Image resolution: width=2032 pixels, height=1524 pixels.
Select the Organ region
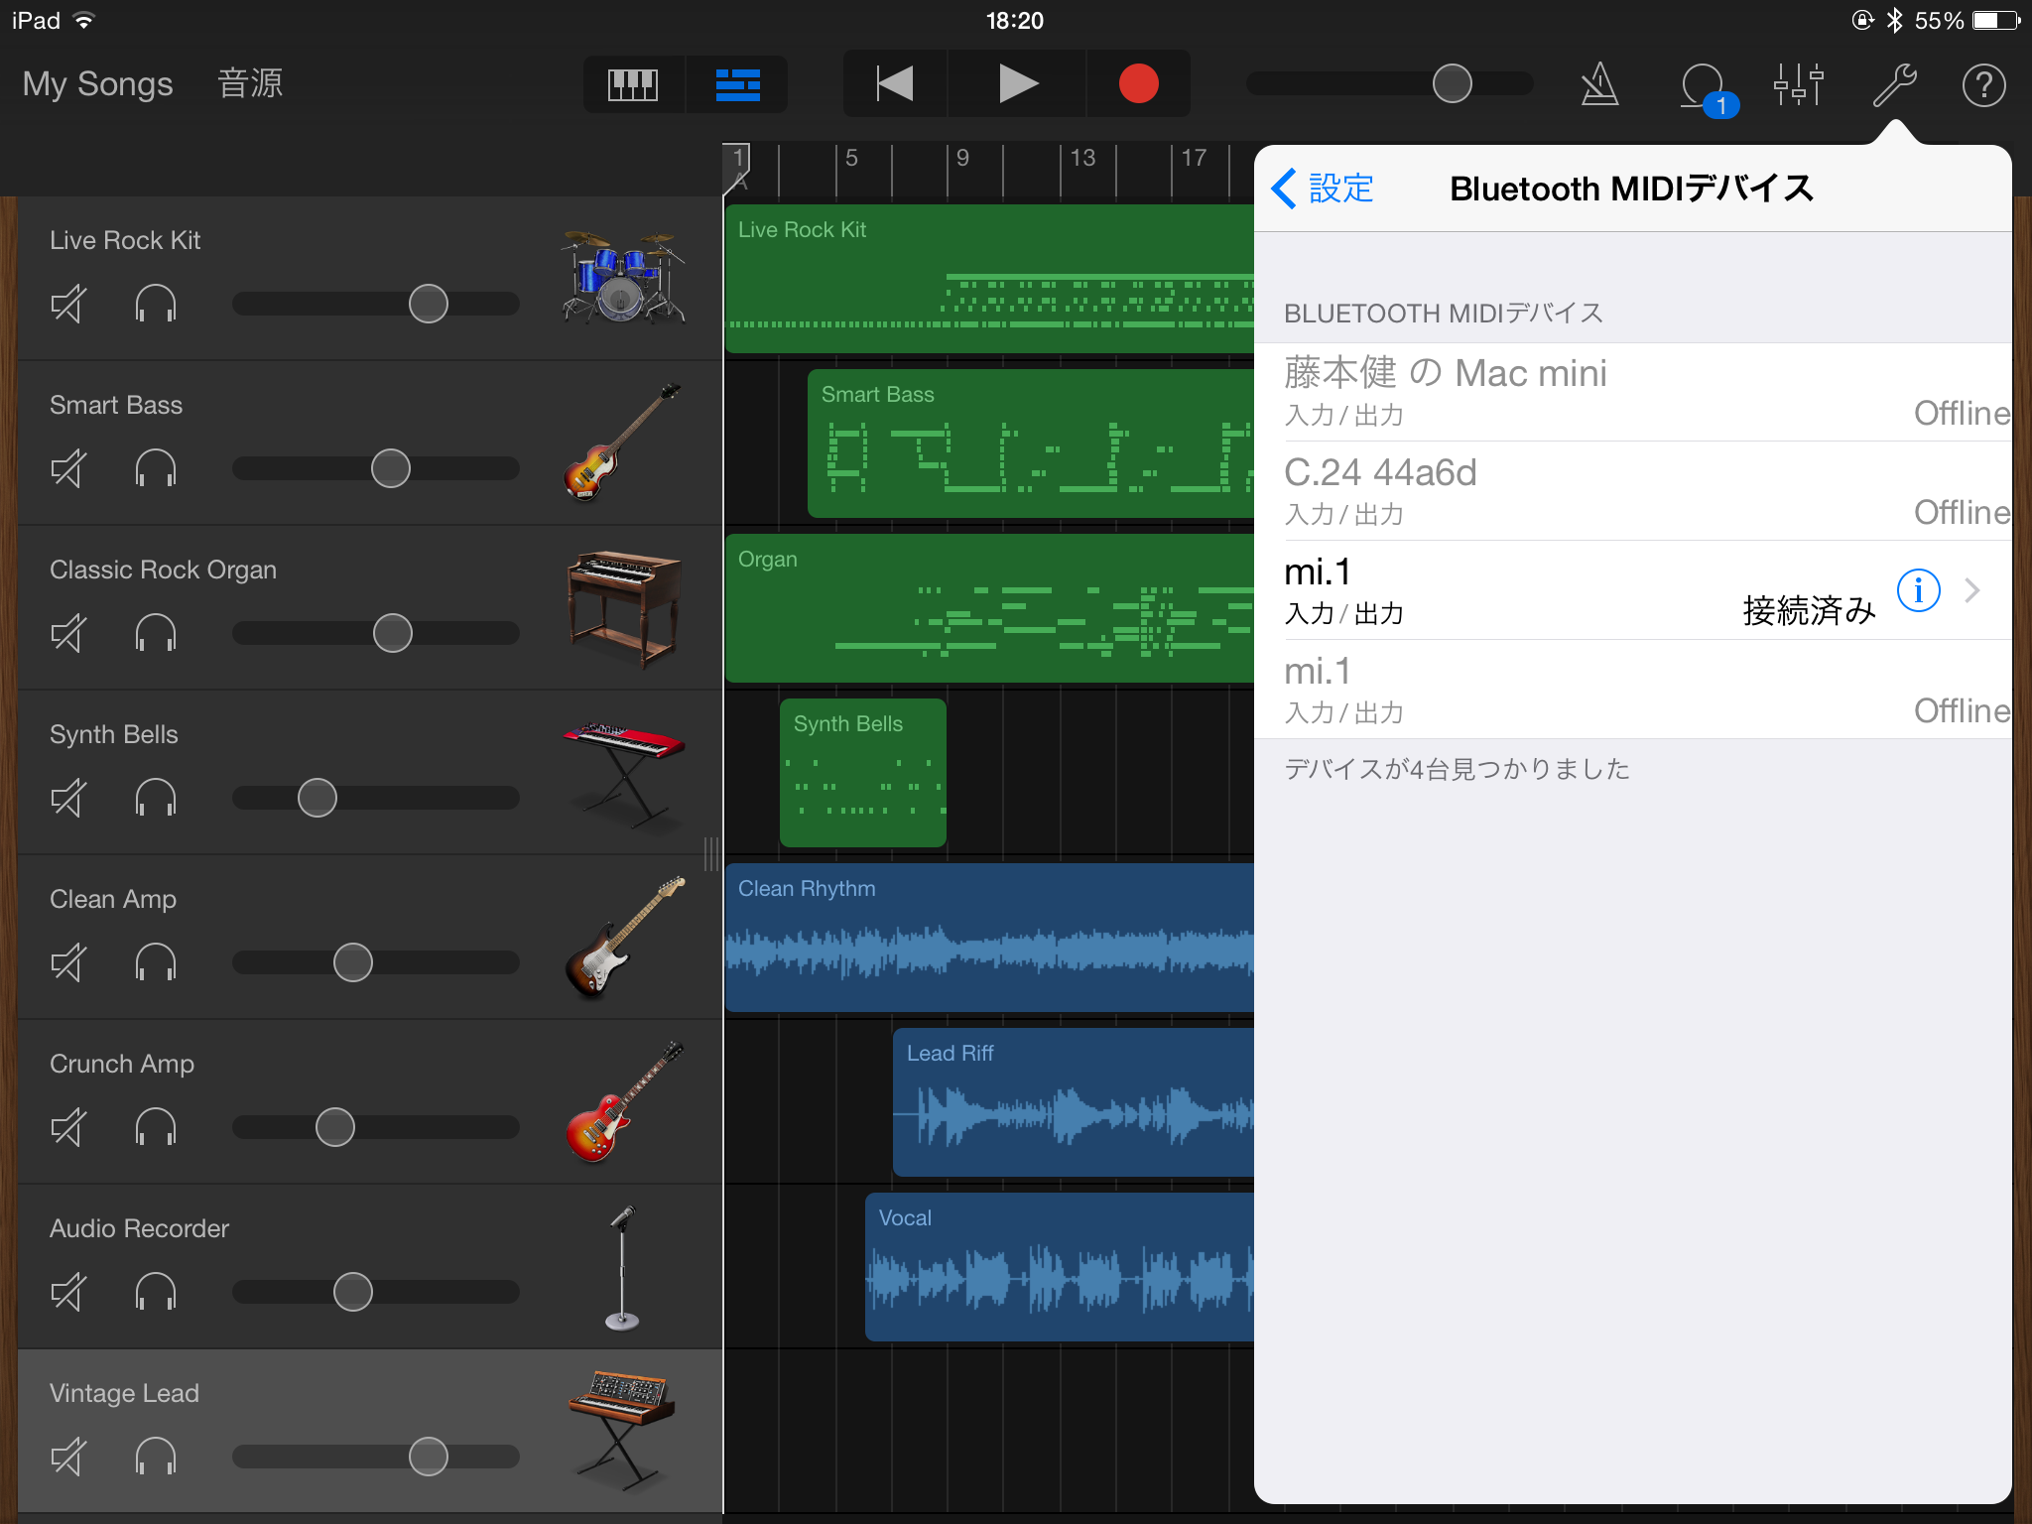(989, 608)
